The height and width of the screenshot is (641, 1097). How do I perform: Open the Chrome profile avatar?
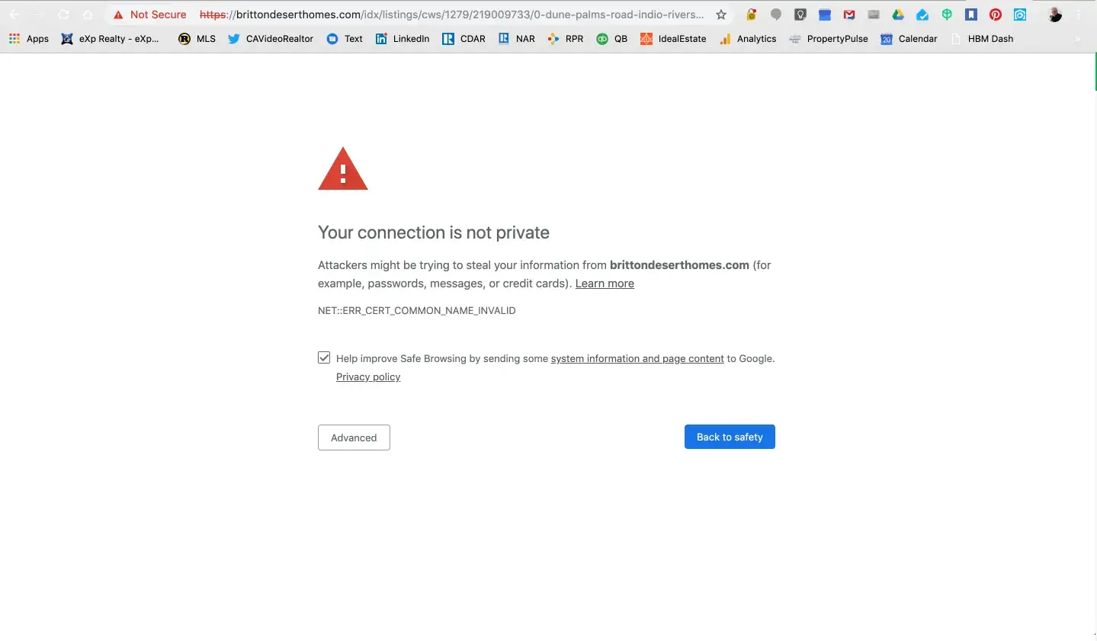pos(1055,14)
